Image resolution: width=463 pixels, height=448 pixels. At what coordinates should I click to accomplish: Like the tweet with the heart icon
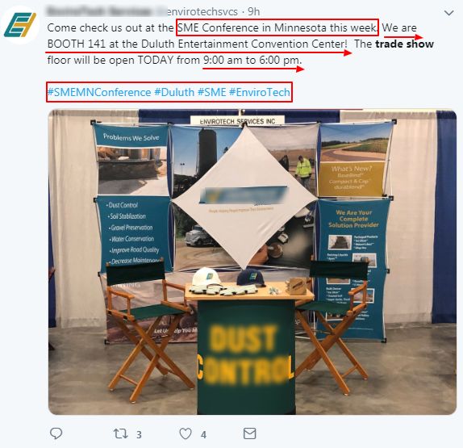pyautogui.click(x=186, y=433)
